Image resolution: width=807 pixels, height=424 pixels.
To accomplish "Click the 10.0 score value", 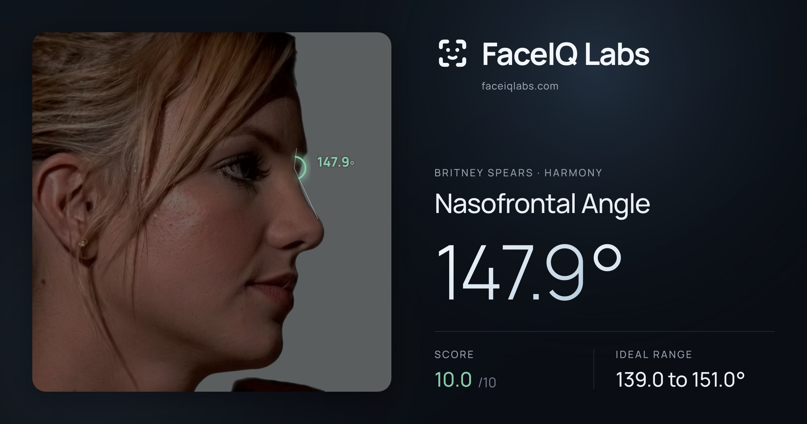I will pyautogui.click(x=453, y=379).
